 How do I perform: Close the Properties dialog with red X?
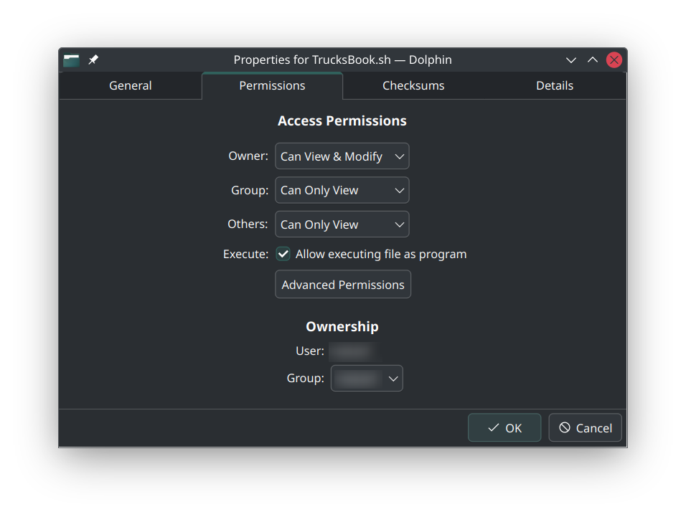click(x=614, y=60)
